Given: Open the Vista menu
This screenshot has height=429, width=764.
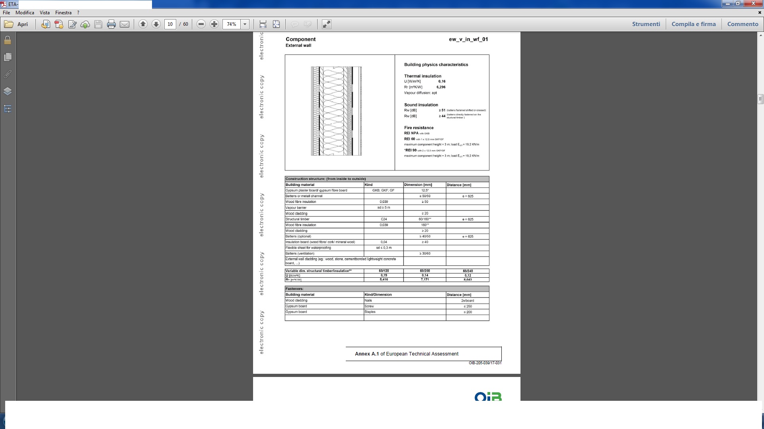Looking at the screenshot, I should pos(45,13).
